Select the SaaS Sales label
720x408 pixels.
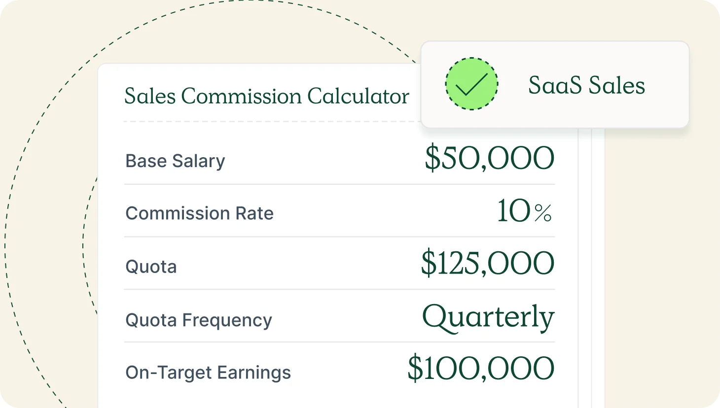point(586,85)
